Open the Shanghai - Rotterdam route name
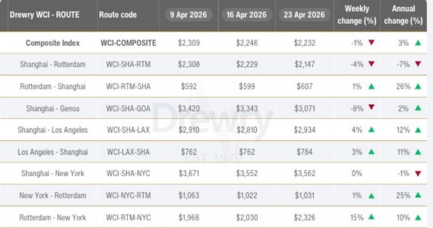433x228 pixels. 53,65
